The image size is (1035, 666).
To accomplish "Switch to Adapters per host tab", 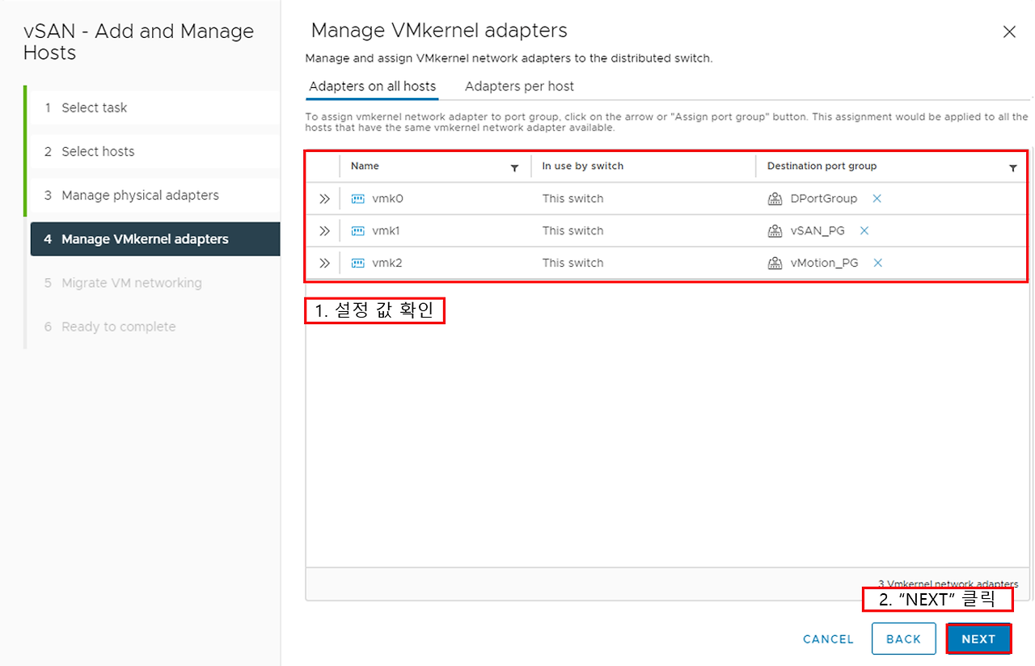I will 519,86.
